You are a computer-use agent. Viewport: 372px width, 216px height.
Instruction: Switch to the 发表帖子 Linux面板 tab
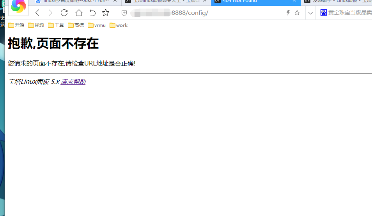click(337, 2)
